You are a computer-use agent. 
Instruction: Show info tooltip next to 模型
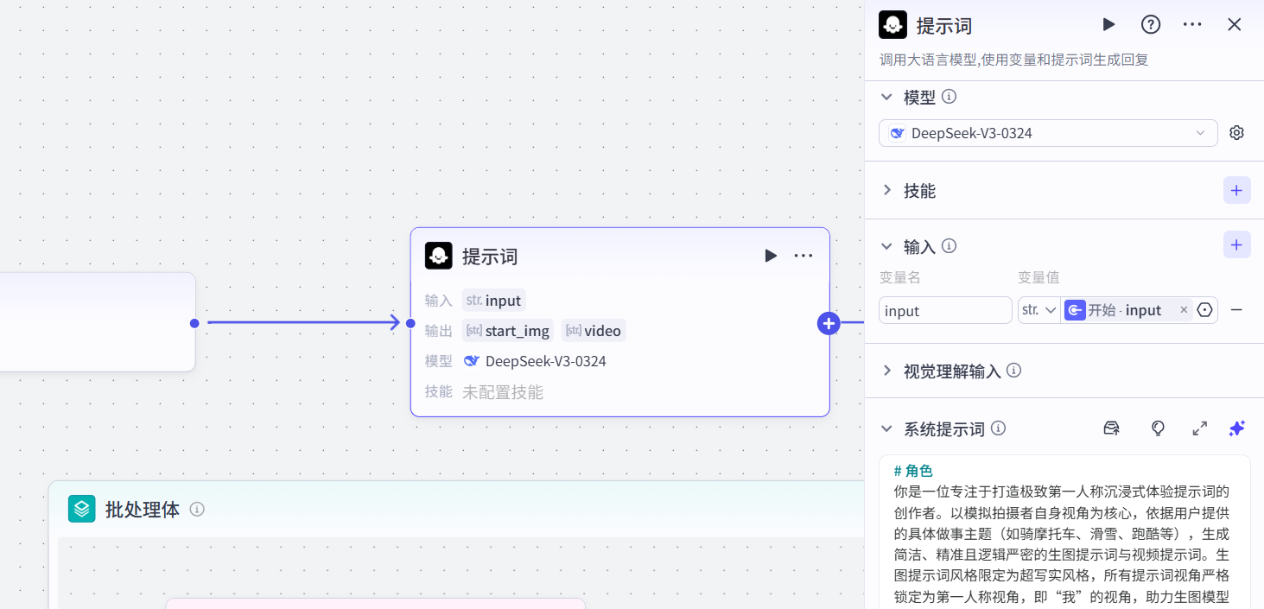[949, 96]
